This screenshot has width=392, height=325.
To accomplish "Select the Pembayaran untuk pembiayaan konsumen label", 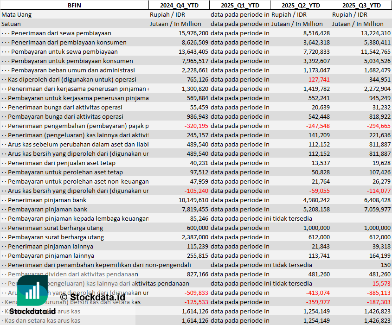I will [72, 61].
